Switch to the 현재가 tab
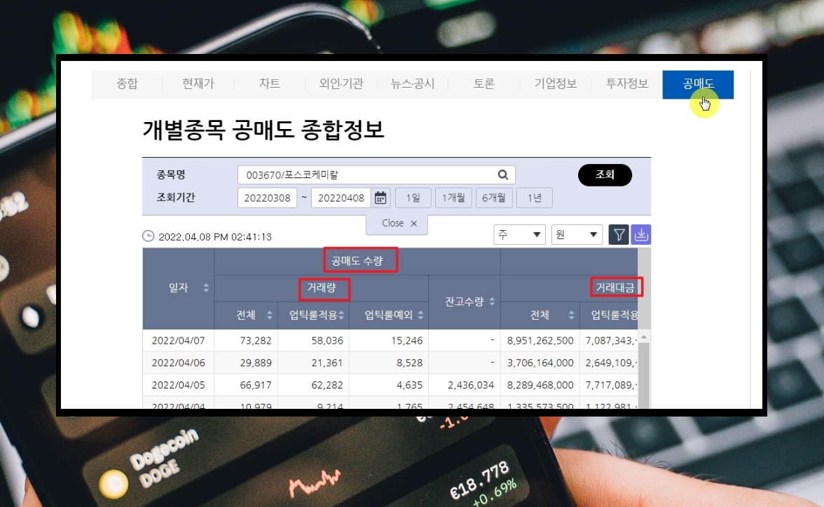Viewport: 824px width, 507px height. pyautogui.click(x=198, y=83)
